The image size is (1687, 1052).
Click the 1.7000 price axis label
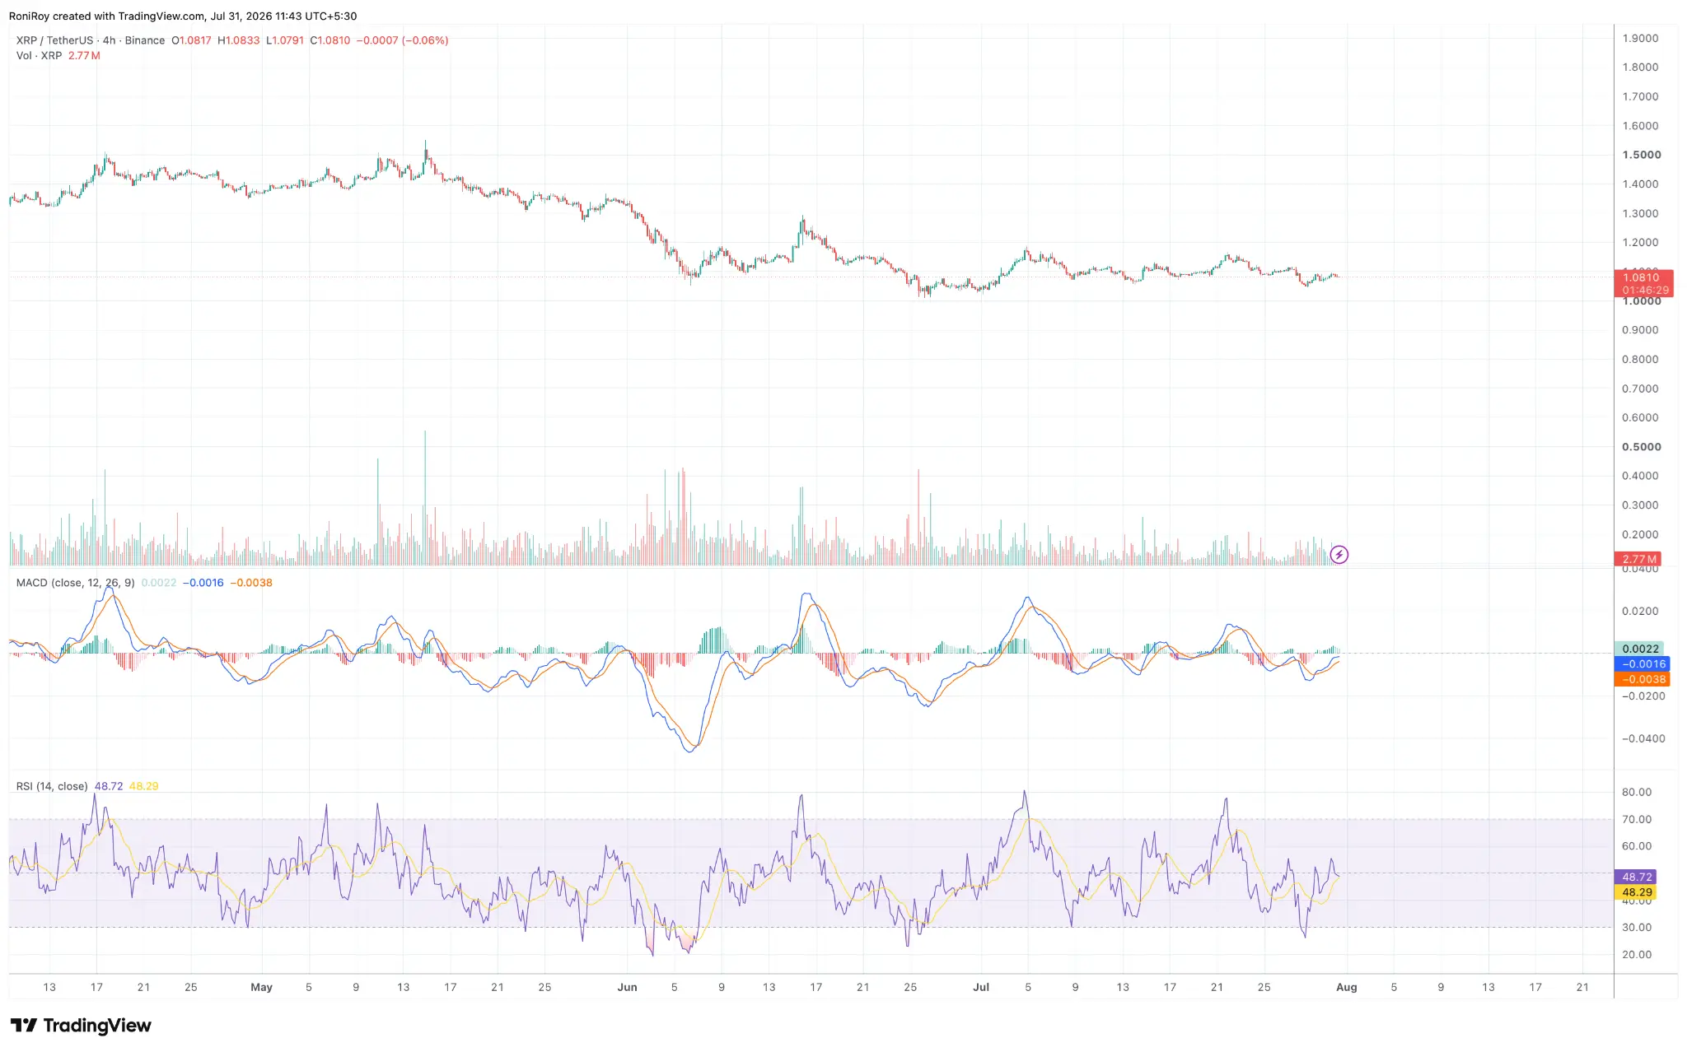point(1640,97)
